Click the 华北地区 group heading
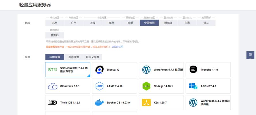This screenshot has width=256, height=115. [54, 18]
